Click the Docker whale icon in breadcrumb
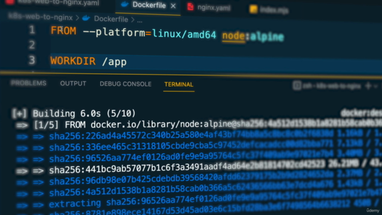Screen dimensions: 382x215 86,18
